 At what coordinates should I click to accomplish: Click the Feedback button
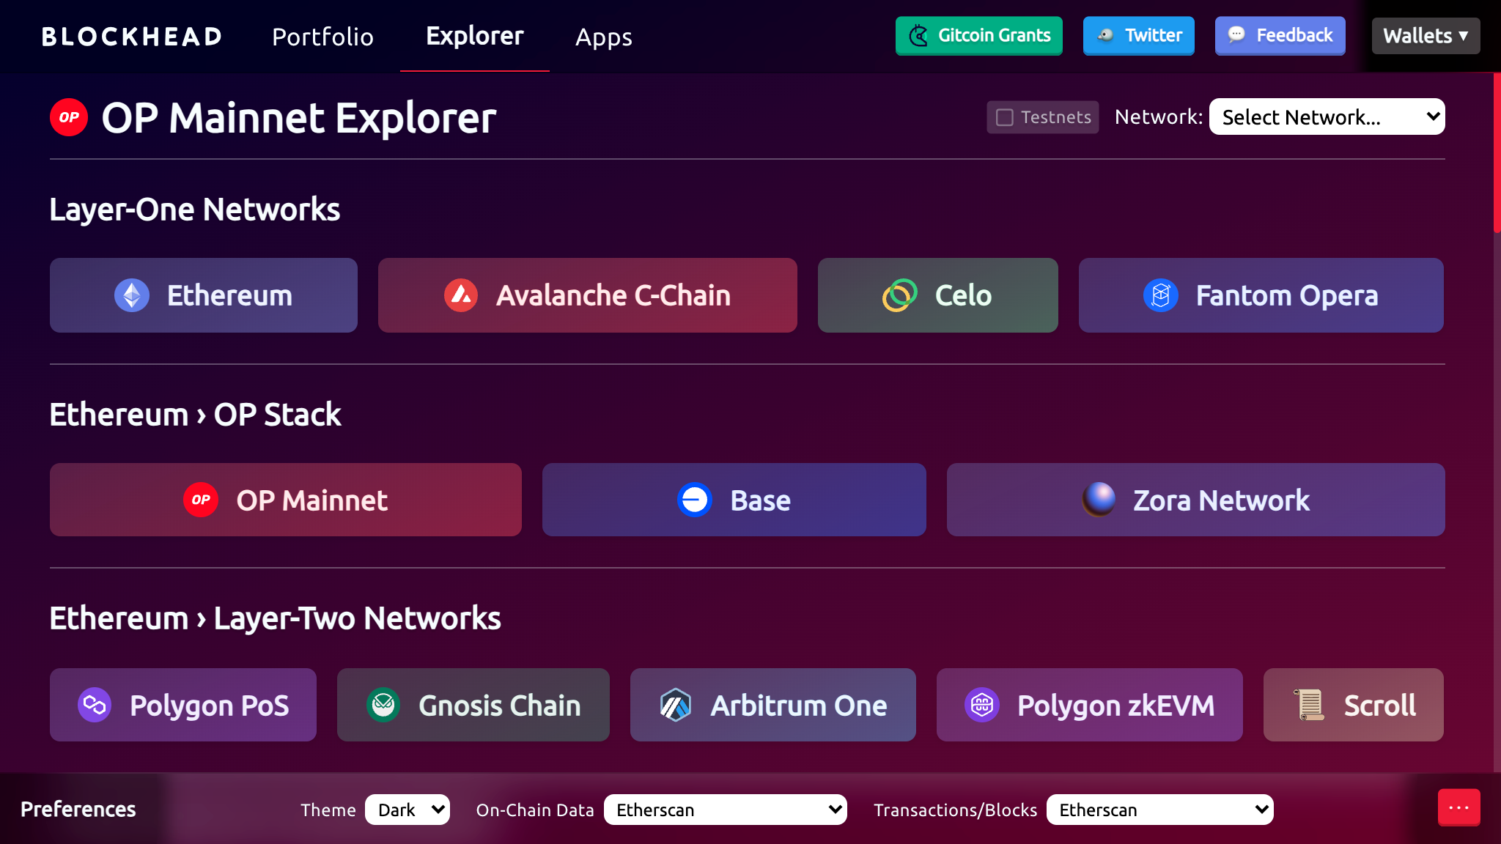click(x=1280, y=35)
